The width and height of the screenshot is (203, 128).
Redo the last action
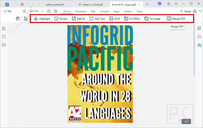pyautogui.click(x=34, y=5)
